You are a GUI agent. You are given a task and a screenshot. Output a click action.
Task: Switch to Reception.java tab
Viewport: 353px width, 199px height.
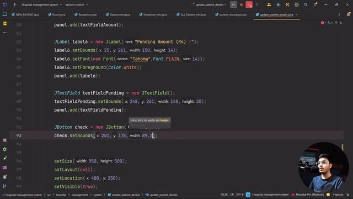85,15
